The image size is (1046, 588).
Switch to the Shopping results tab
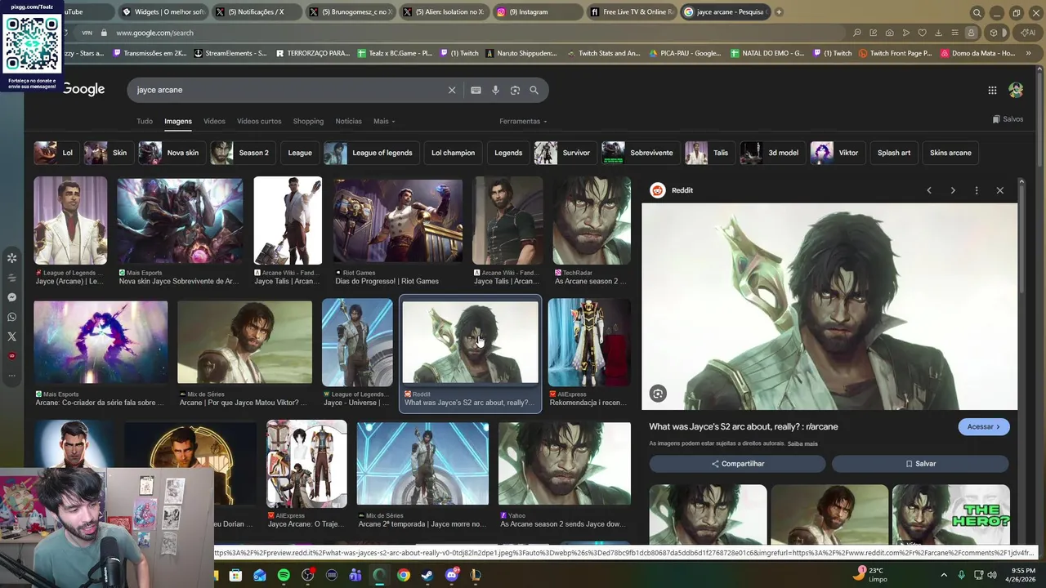pyautogui.click(x=308, y=121)
